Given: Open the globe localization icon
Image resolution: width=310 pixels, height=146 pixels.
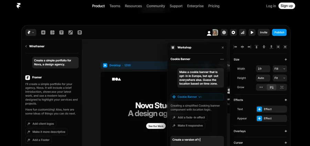Looking at the screenshot, I should pyautogui.click(x=224, y=33).
